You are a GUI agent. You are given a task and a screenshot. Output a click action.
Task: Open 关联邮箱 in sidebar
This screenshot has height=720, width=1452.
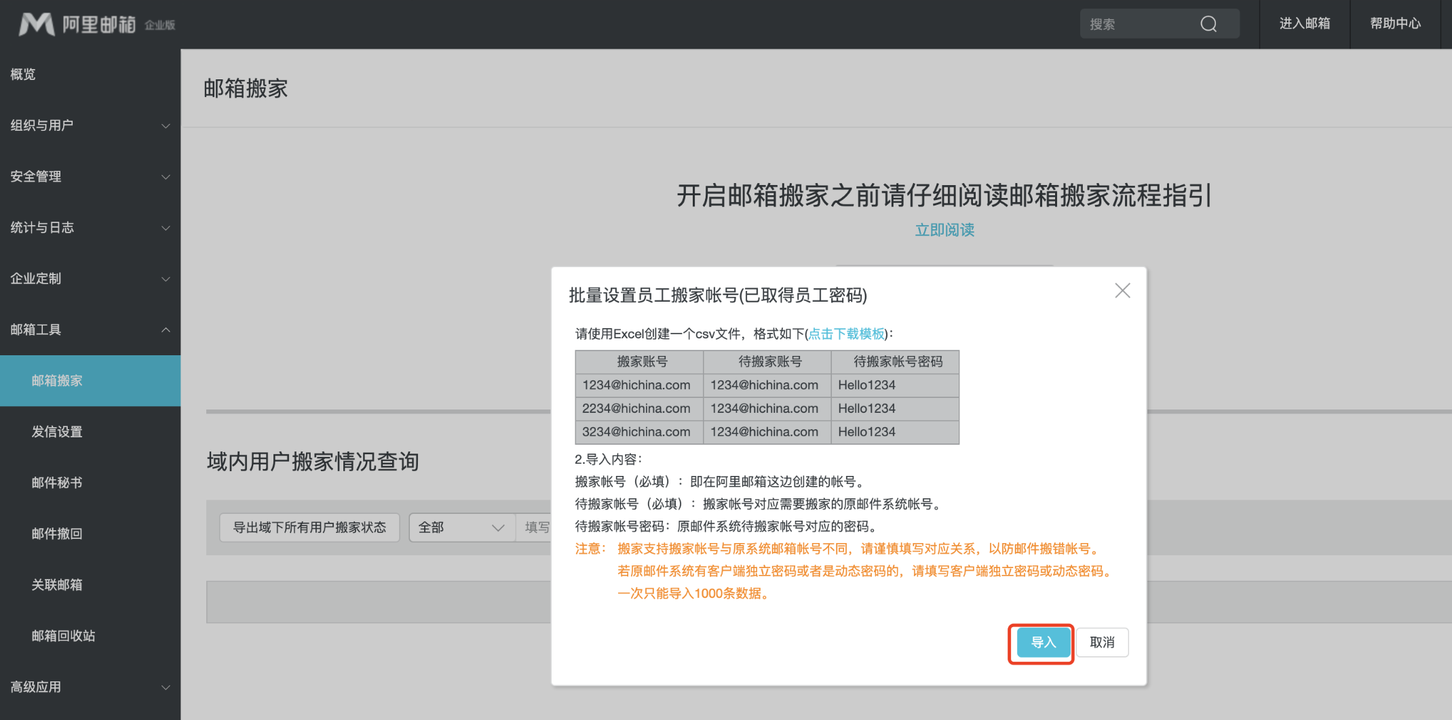coord(90,584)
